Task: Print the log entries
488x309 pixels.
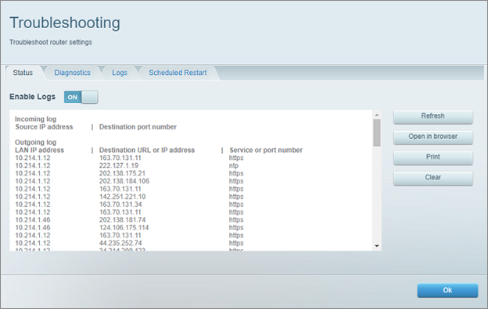Action: tap(433, 158)
